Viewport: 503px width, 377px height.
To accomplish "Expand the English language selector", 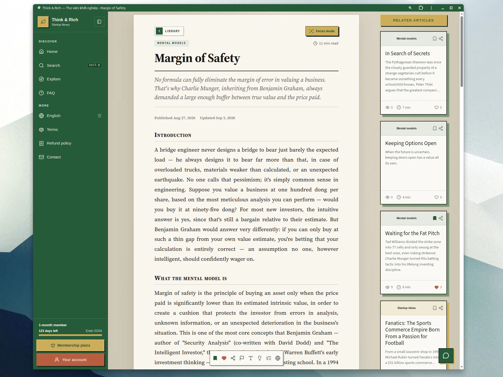I will pyautogui.click(x=70, y=116).
